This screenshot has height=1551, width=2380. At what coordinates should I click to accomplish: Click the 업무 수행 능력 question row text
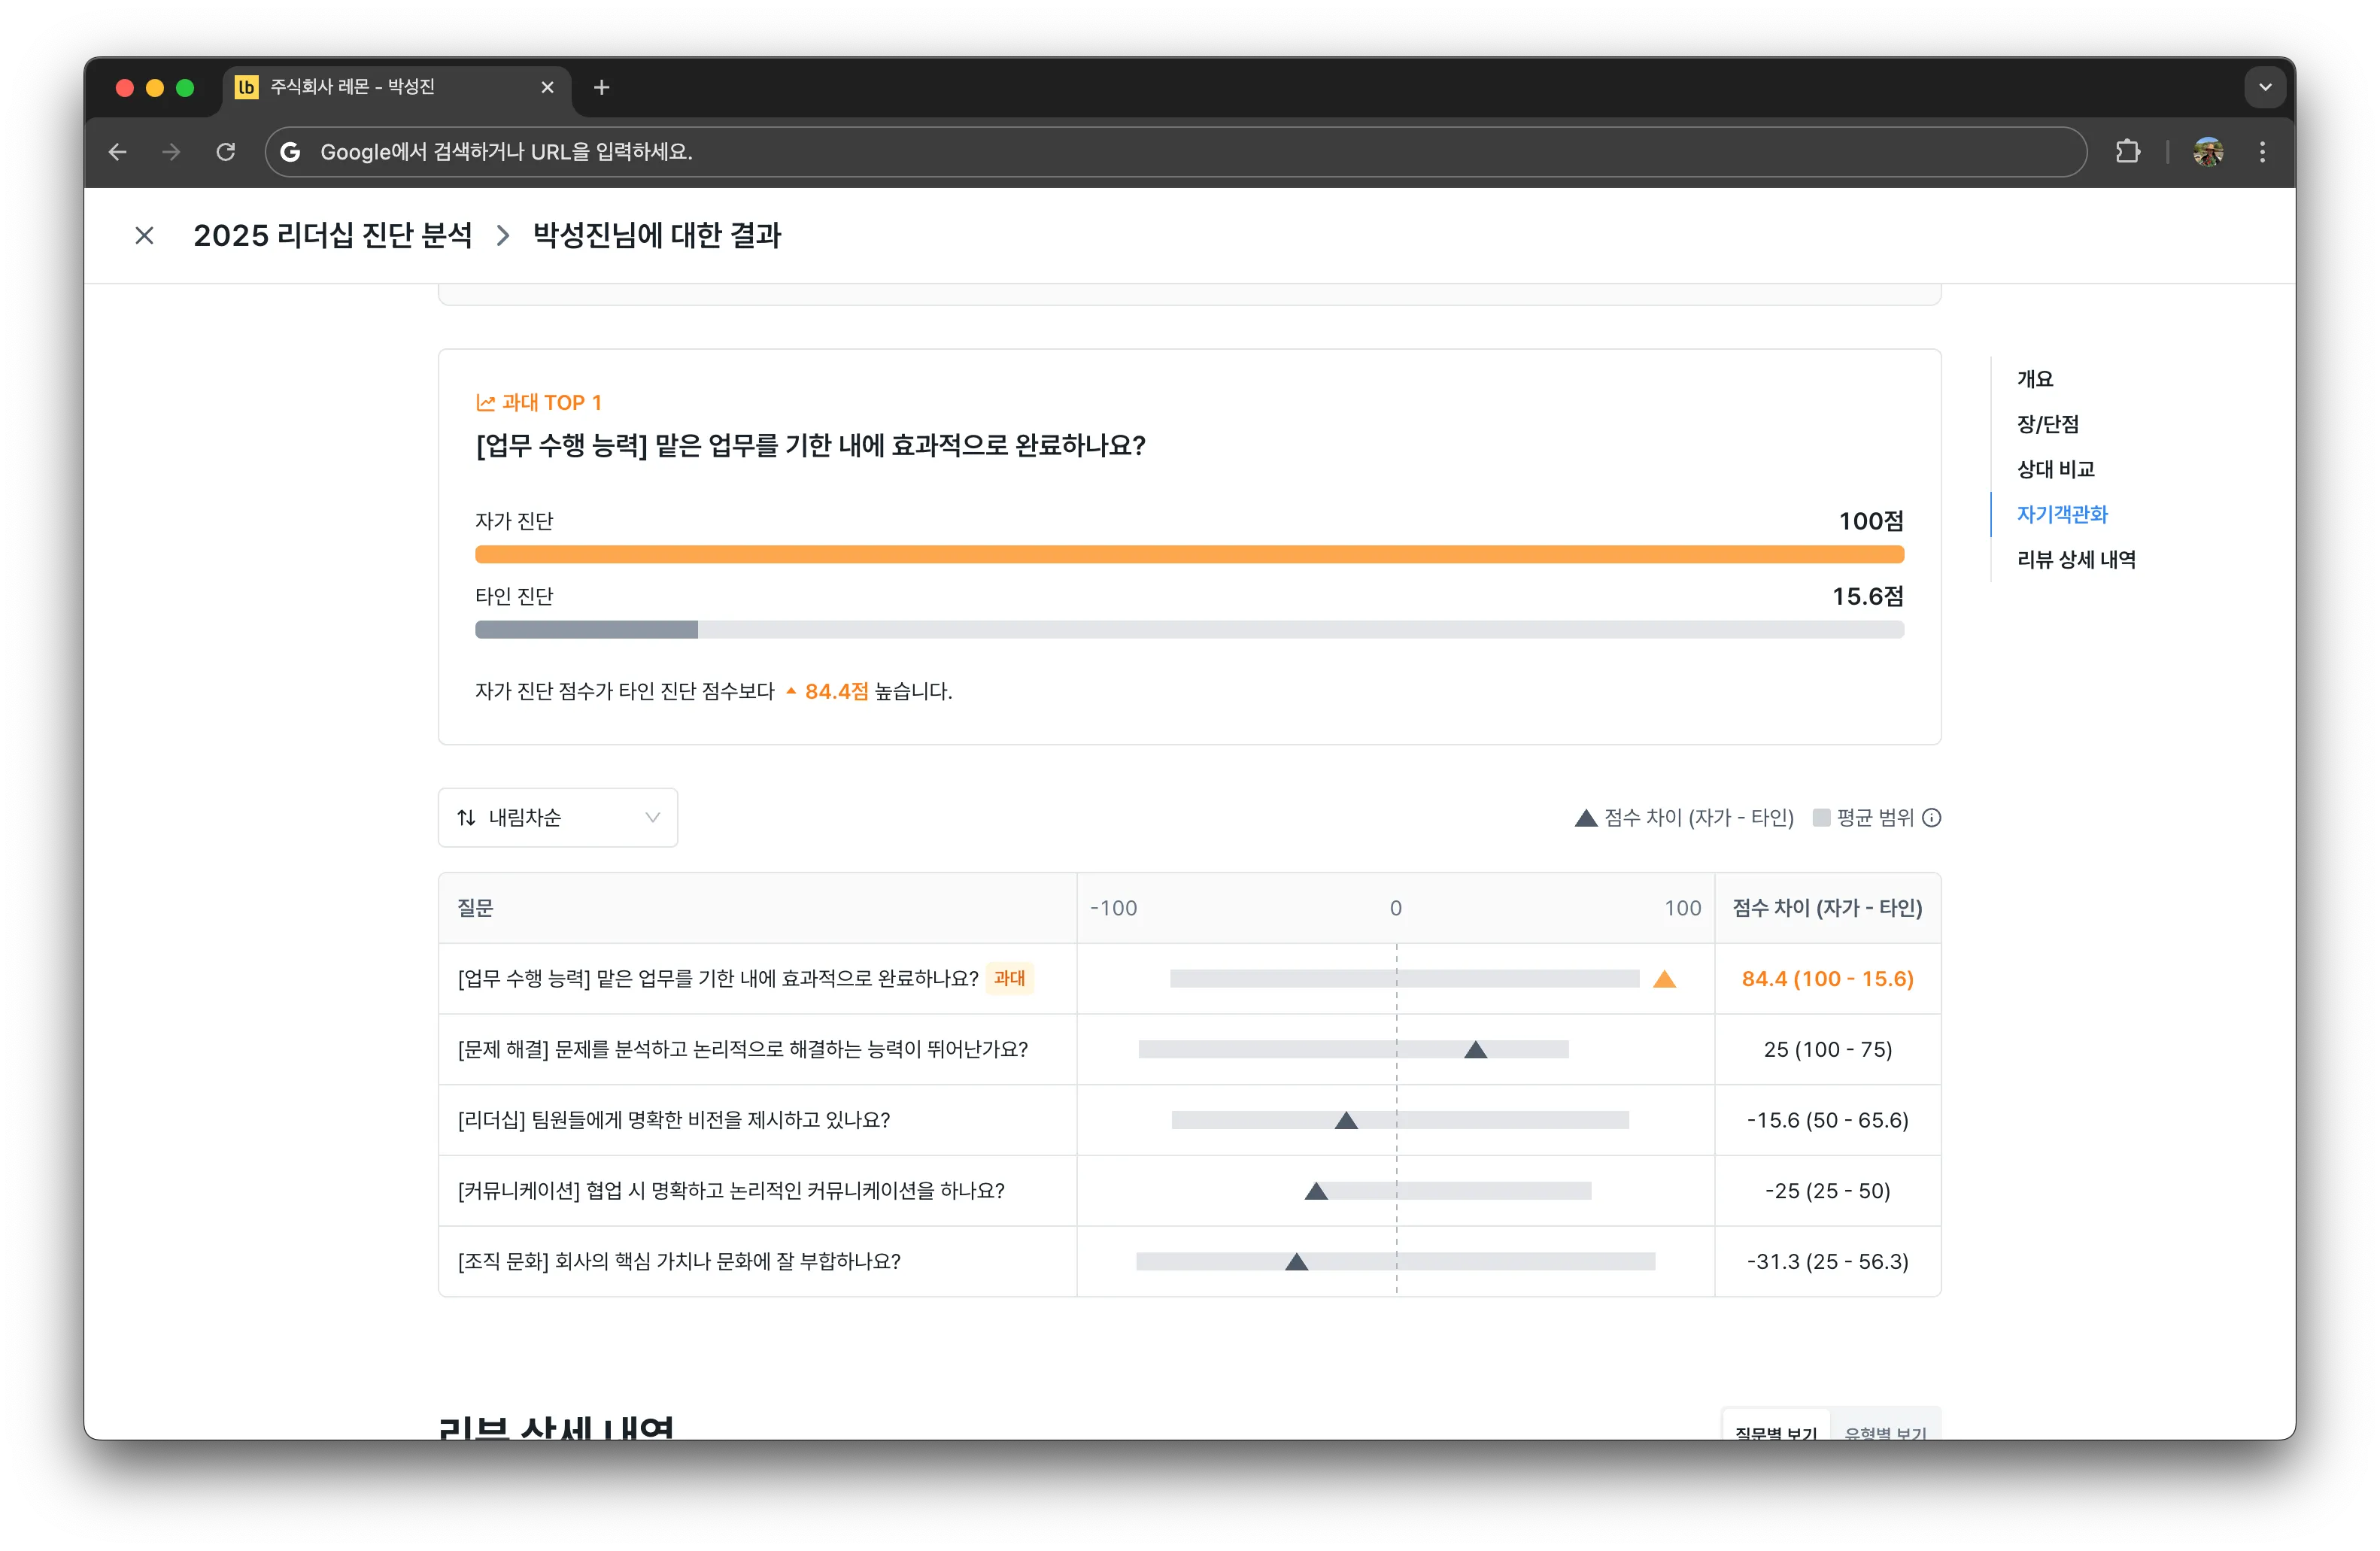coord(717,979)
